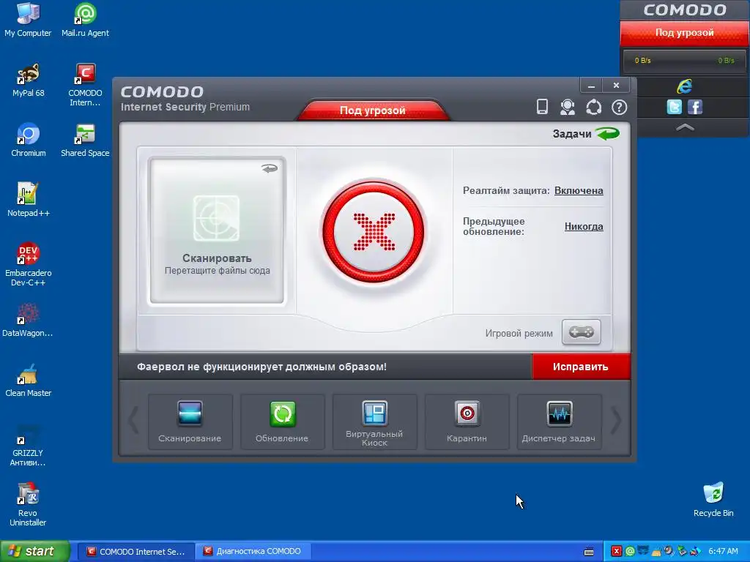
Task: Click the refresh/share circular arrows header icon
Action: pyautogui.click(x=593, y=107)
